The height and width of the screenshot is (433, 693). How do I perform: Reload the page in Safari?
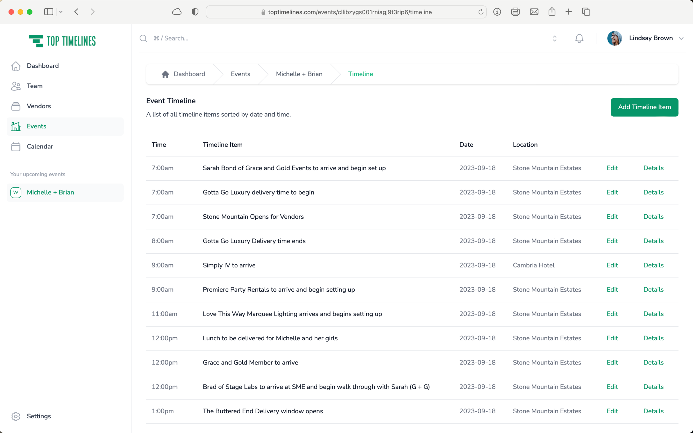point(481,12)
